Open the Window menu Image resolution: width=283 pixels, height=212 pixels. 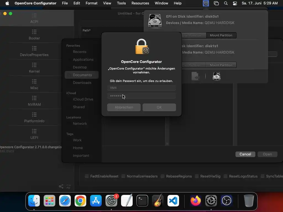(161, 3)
